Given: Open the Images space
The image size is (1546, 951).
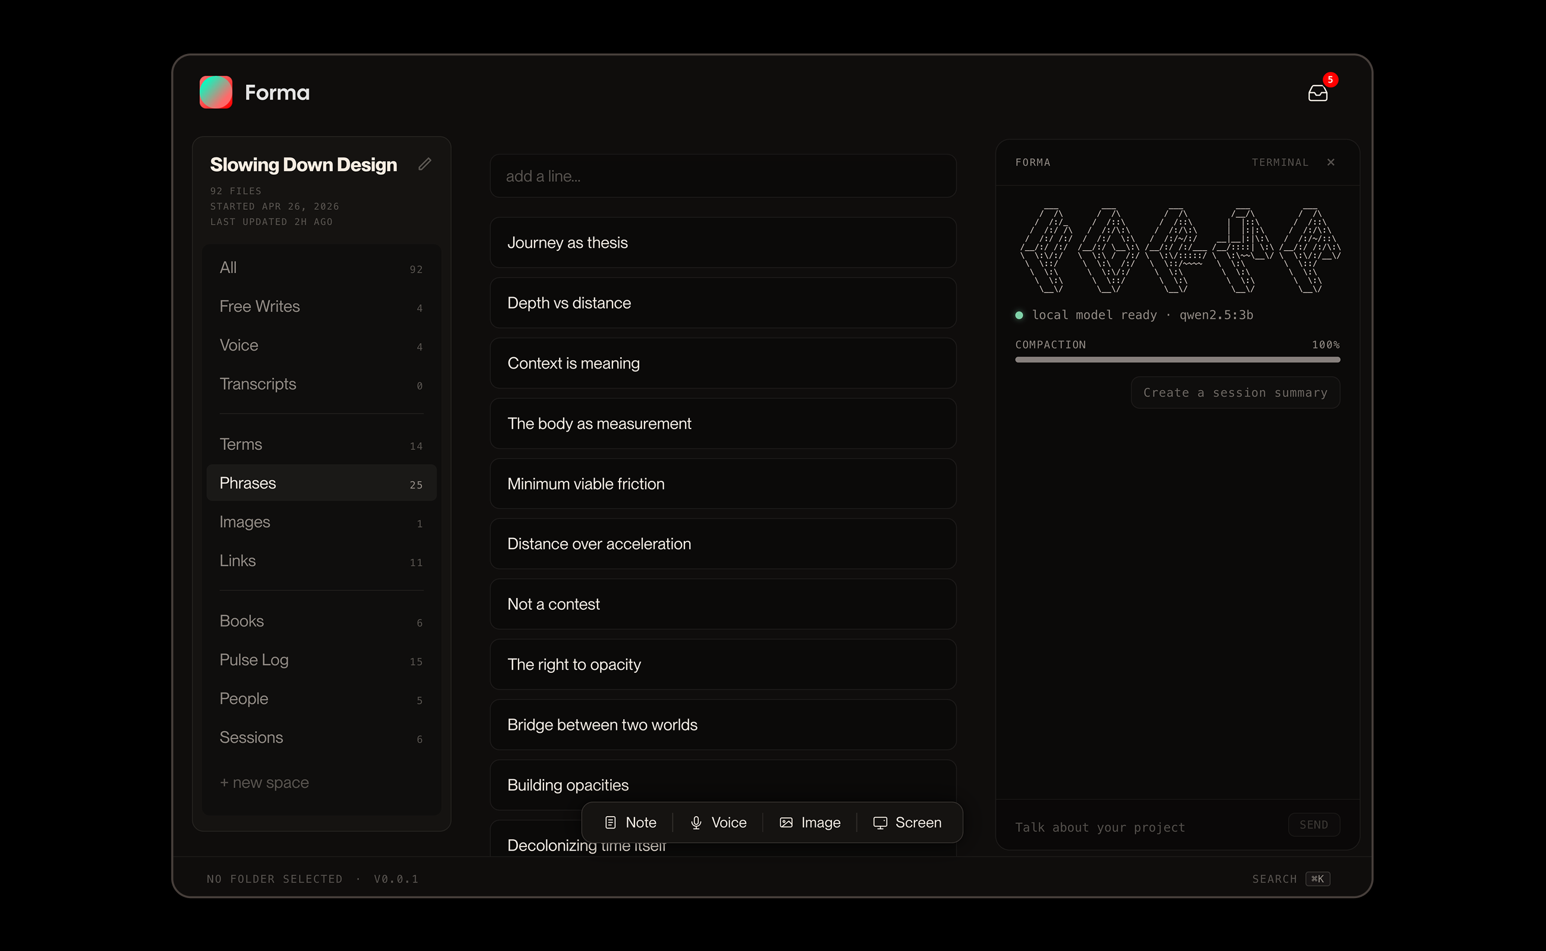Looking at the screenshot, I should [x=322, y=522].
